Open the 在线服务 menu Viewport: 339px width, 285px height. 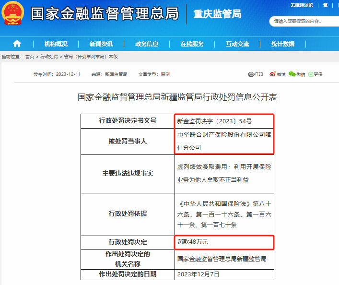click(192, 44)
